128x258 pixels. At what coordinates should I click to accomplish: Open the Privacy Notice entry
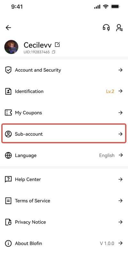(64, 222)
